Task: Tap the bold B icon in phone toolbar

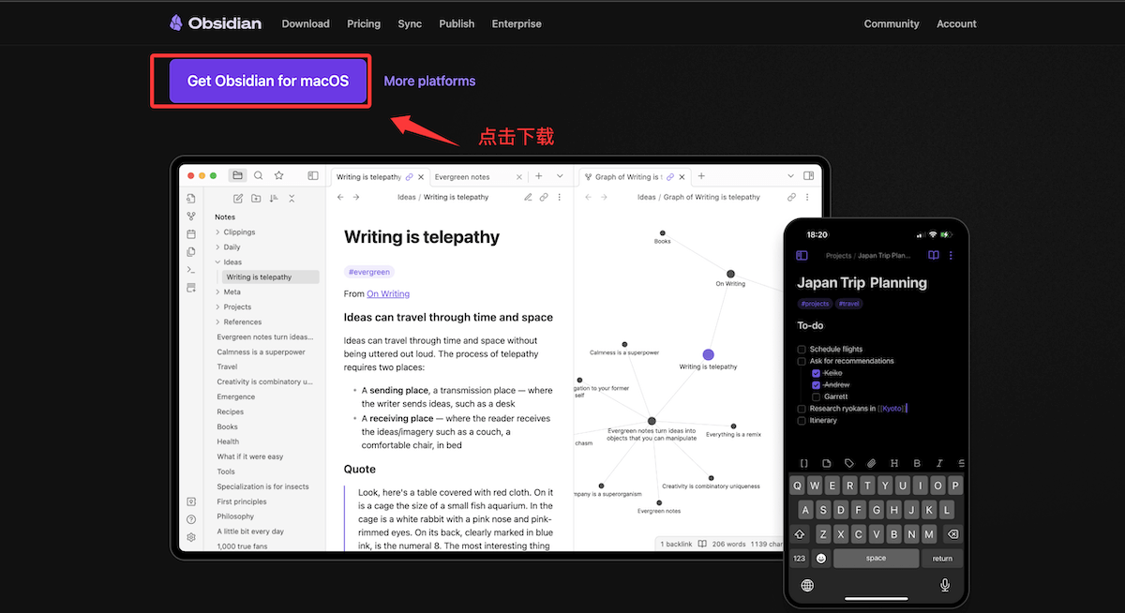Action: click(917, 463)
